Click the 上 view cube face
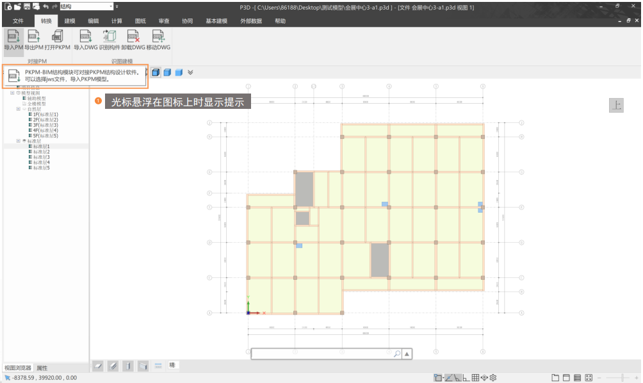643x383 pixels. coord(616,106)
